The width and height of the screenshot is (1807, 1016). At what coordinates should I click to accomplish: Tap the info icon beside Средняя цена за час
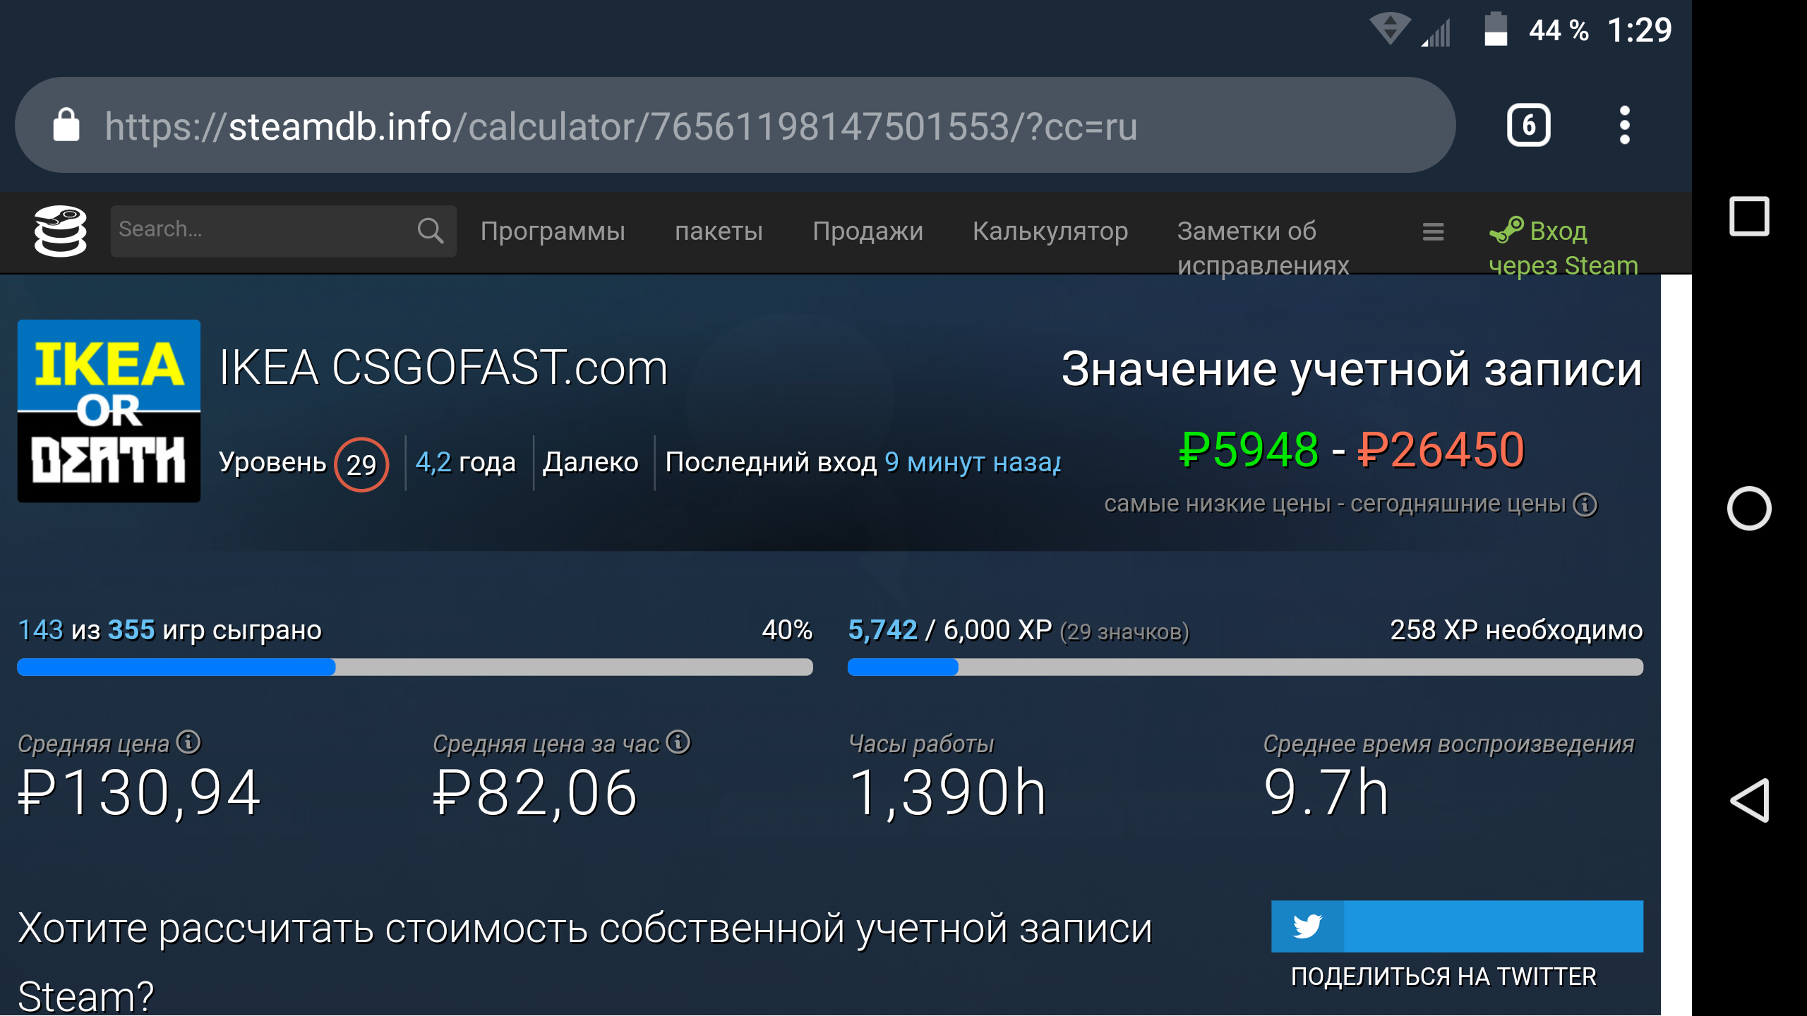point(678,742)
